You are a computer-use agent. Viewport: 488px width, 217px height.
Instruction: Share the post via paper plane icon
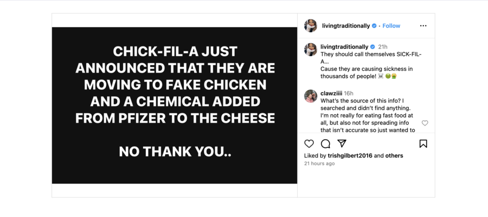click(x=342, y=143)
